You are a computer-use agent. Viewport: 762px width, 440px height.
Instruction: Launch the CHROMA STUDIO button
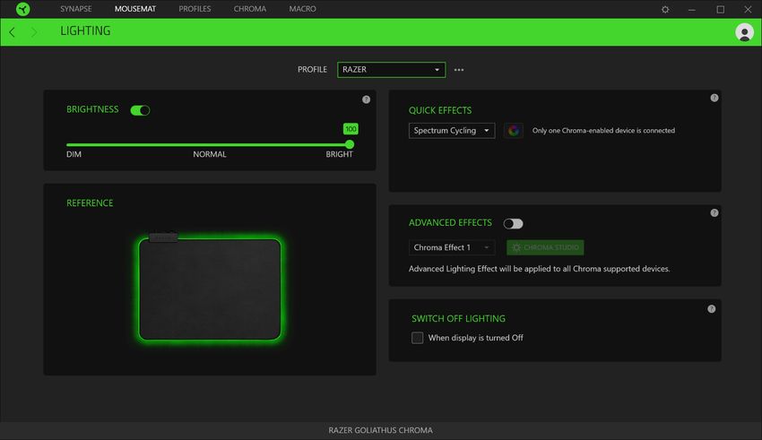(545, 247)
